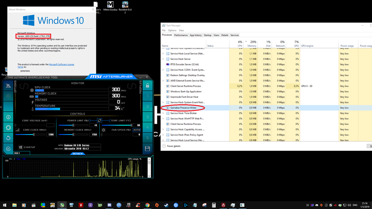372x209 pixels.
Task: Switch to the Services tab
Action: 235,35
